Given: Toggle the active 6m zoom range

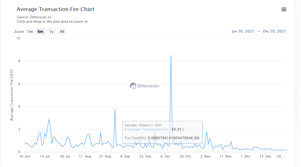Looking at the screenshot, I should 40,31.
